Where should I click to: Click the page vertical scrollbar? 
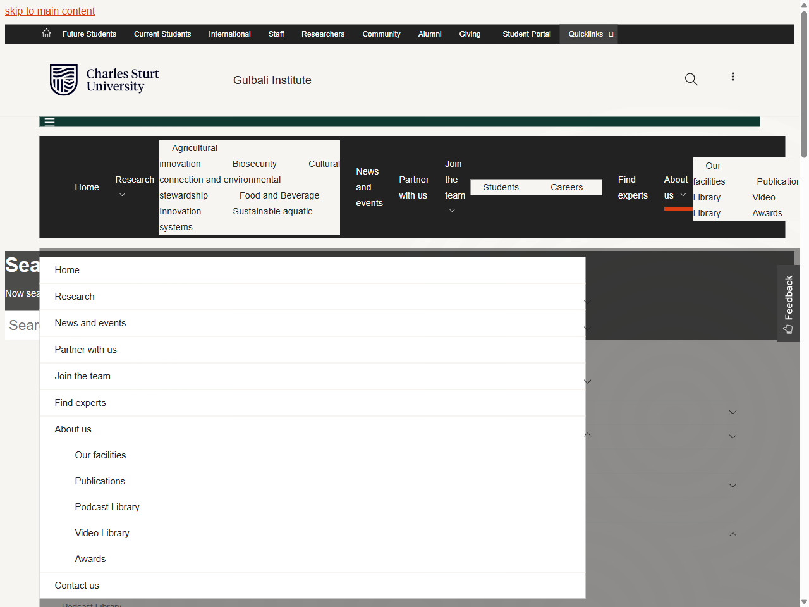(x=804, y=82)
